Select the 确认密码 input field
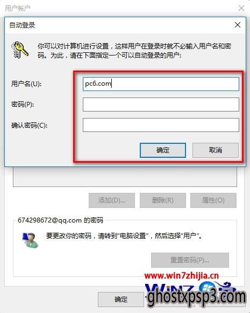The height and width of the screenshot is (313, 250). [161, 125]
